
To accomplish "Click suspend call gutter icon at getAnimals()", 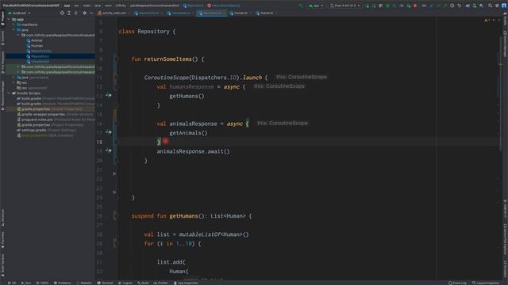I will point(108,132).
